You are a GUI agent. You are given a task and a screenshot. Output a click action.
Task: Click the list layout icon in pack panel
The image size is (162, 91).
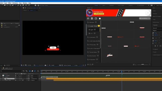coord(92,18)
